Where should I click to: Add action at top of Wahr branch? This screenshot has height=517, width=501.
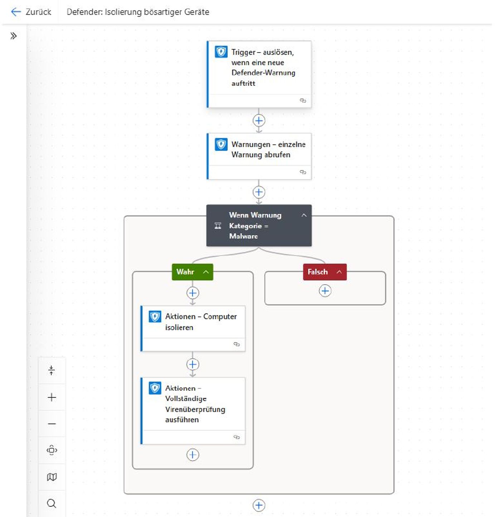click(x=193, y=293)
